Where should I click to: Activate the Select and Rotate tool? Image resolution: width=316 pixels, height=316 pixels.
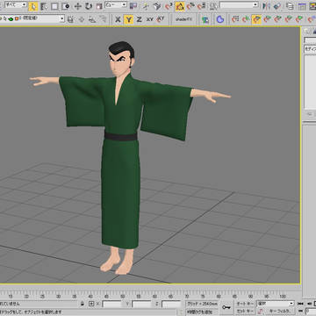89,6
